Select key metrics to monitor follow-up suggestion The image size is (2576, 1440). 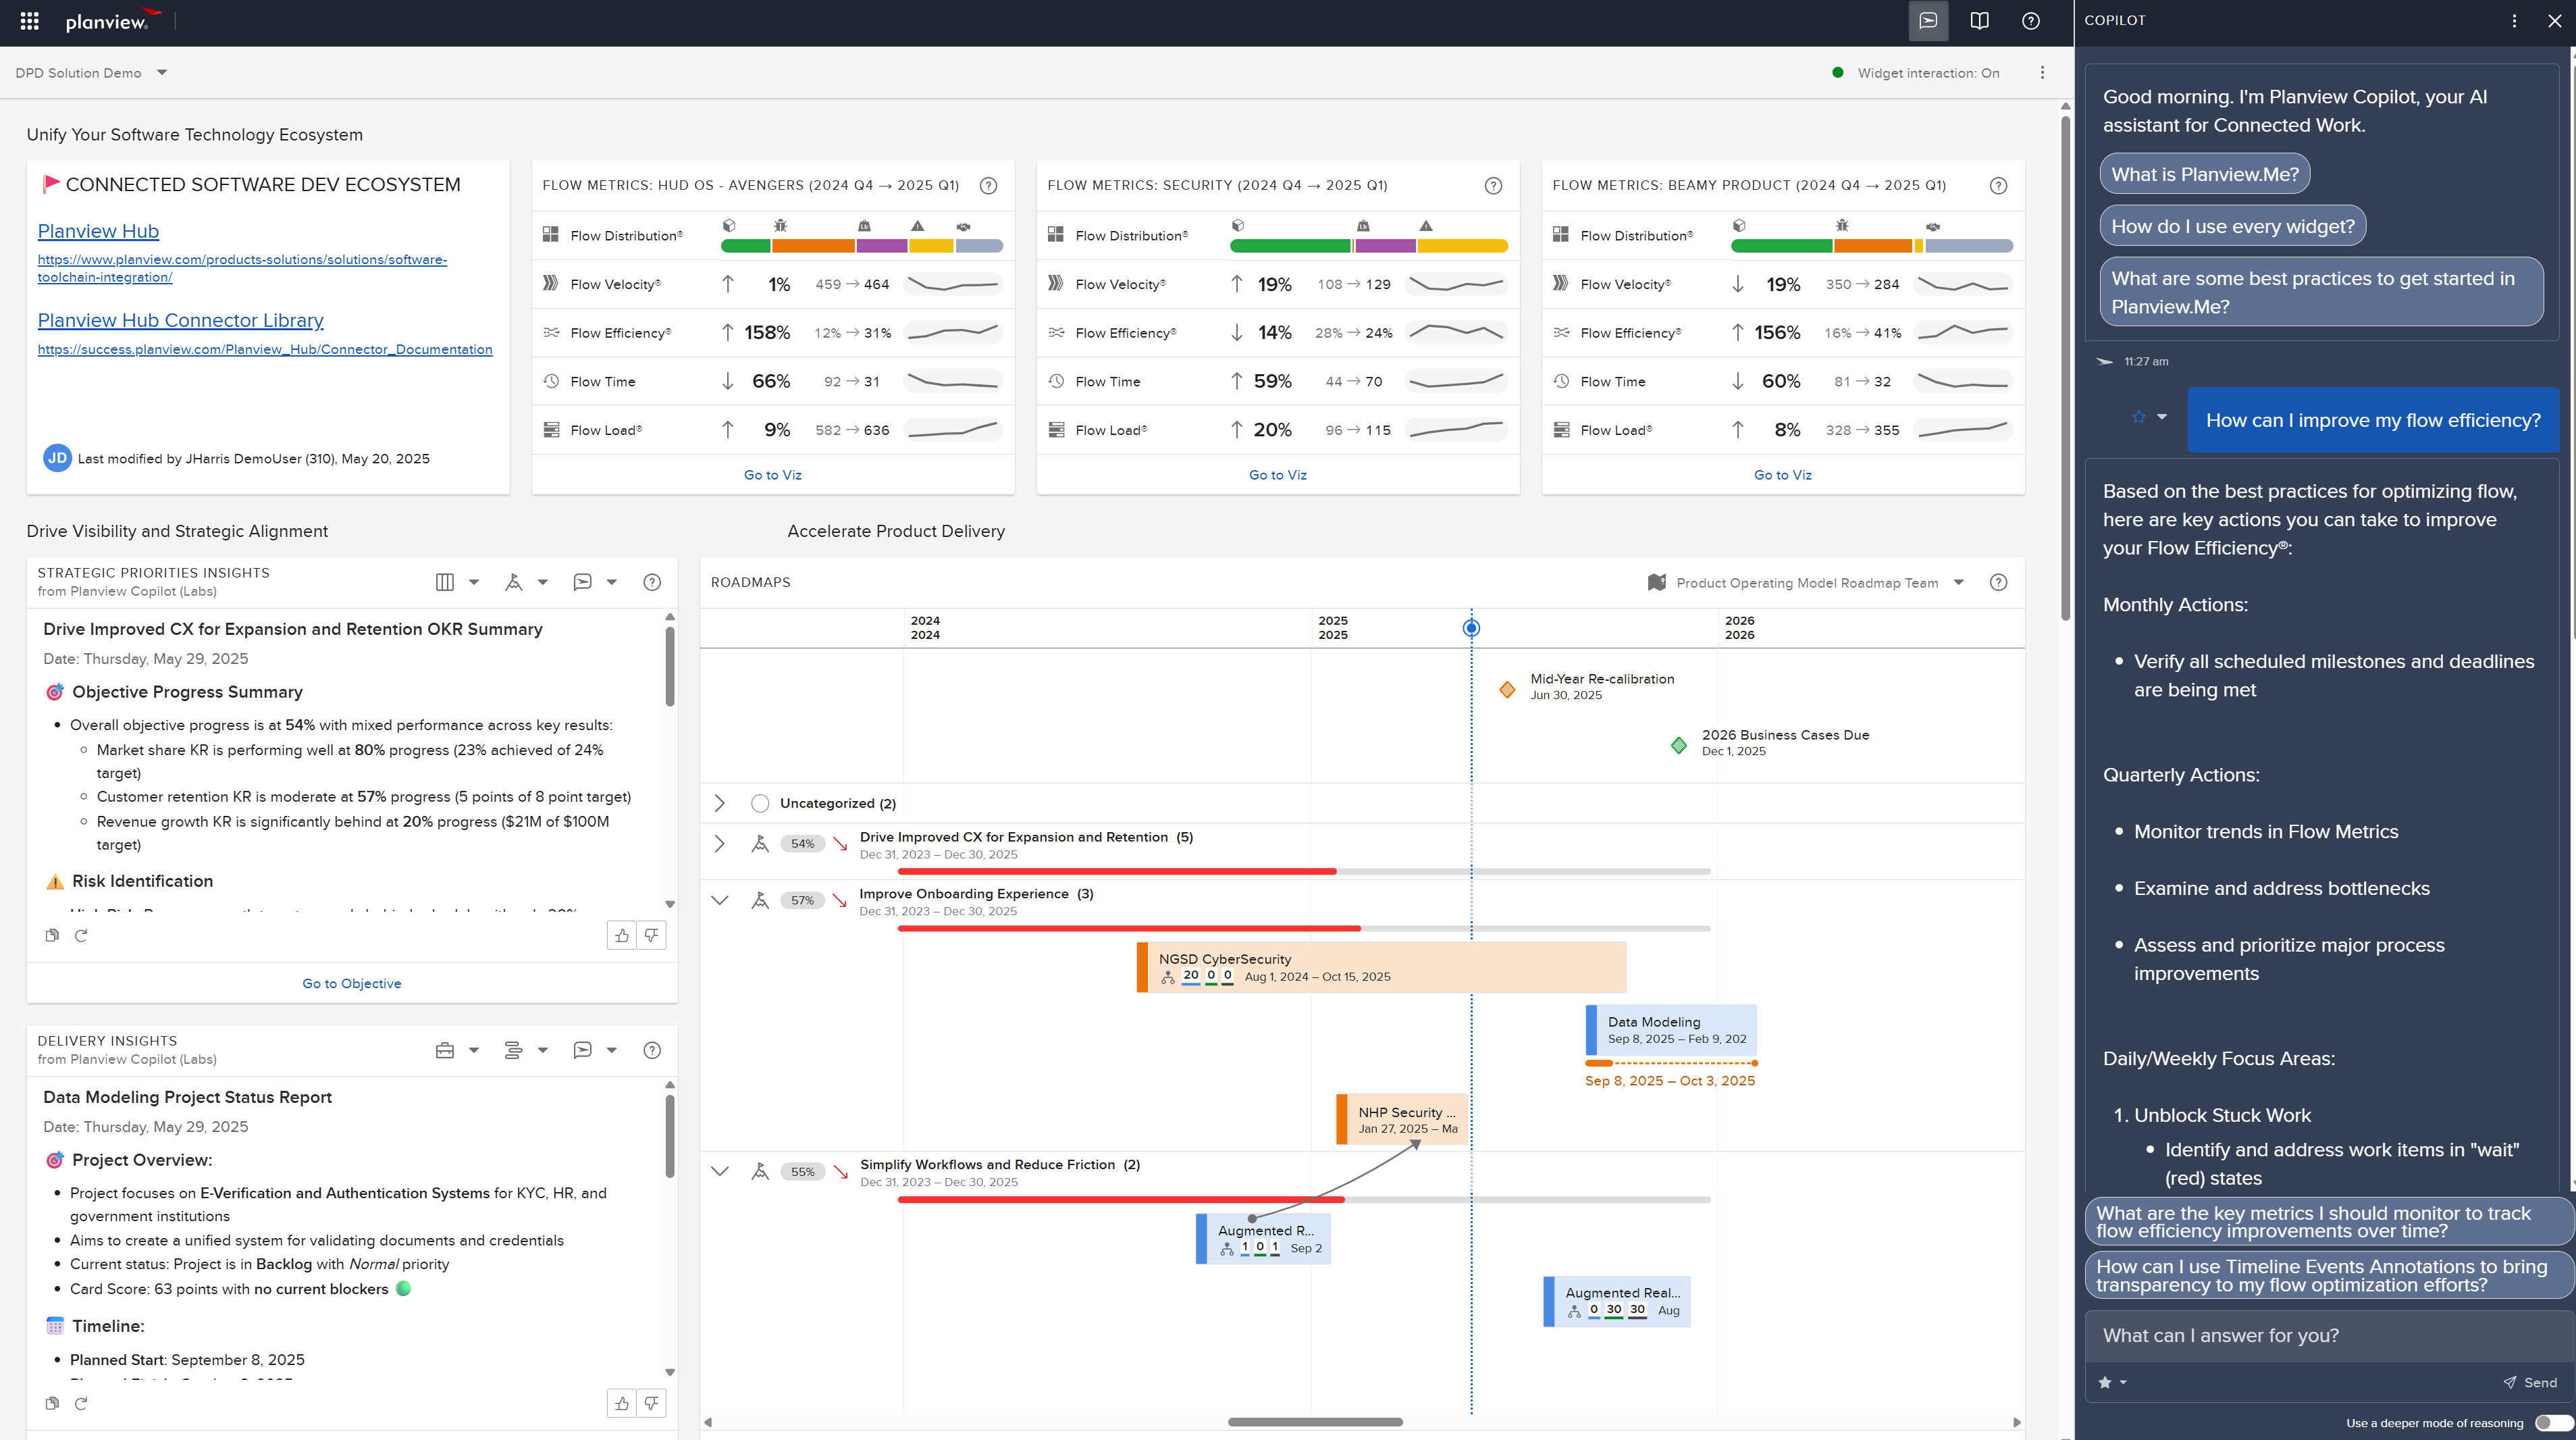click(2329, 1221)
